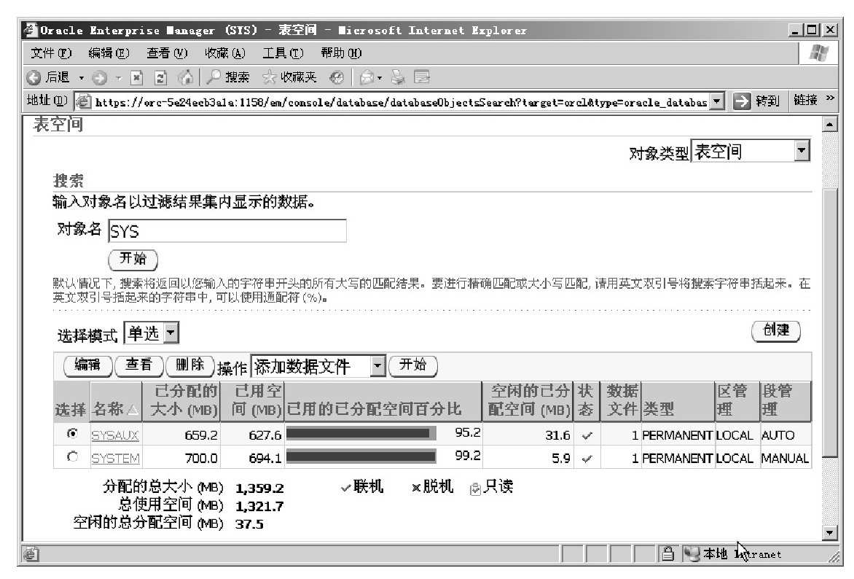Select the SYSAUX radio button
This screenshot has width=854, height=579.
tap(72, 434)
